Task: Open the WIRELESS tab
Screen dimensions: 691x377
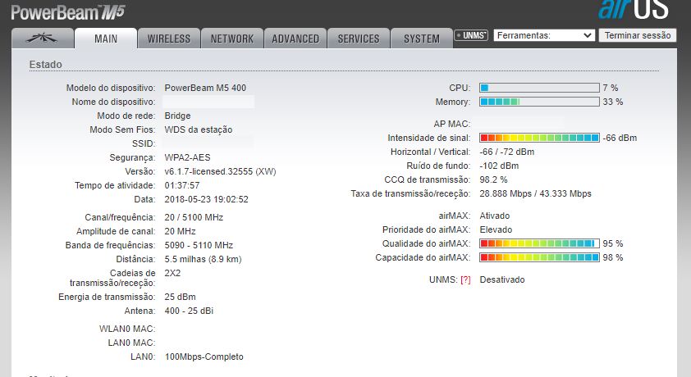Action: point(169,39)
